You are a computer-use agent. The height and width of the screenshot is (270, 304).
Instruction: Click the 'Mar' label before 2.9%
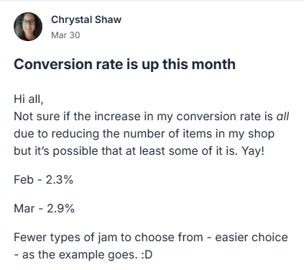24,208
